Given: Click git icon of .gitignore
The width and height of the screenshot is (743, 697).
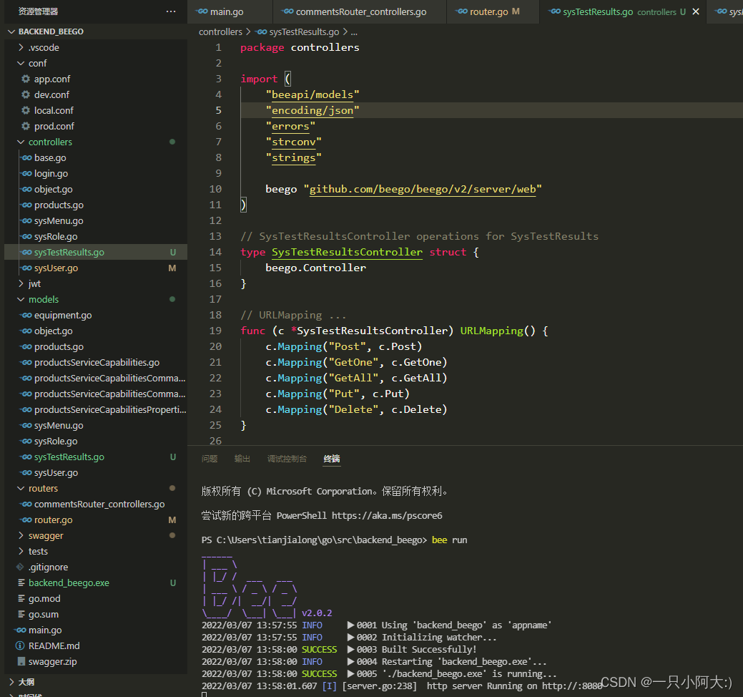Looking at the screenshot, I should [20, 567].
